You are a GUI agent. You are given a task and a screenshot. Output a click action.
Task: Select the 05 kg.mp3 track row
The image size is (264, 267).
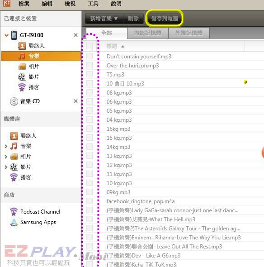coord(173,111)
